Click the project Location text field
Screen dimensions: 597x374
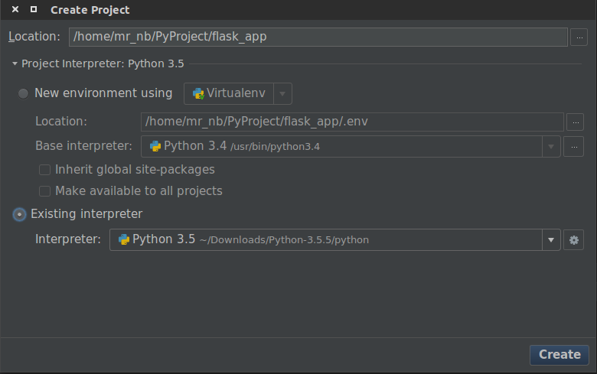(318, 37)
